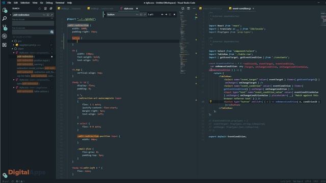The width and height of the screenshot is (326, 183).
Task: Collapse first style.scss search result group
Action: pos(14,53)
